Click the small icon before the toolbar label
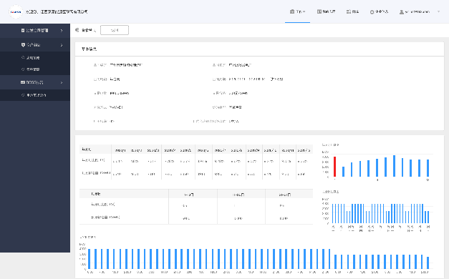Image resolution: width=449 pixels, height=279 pixels. pos(77,30)
